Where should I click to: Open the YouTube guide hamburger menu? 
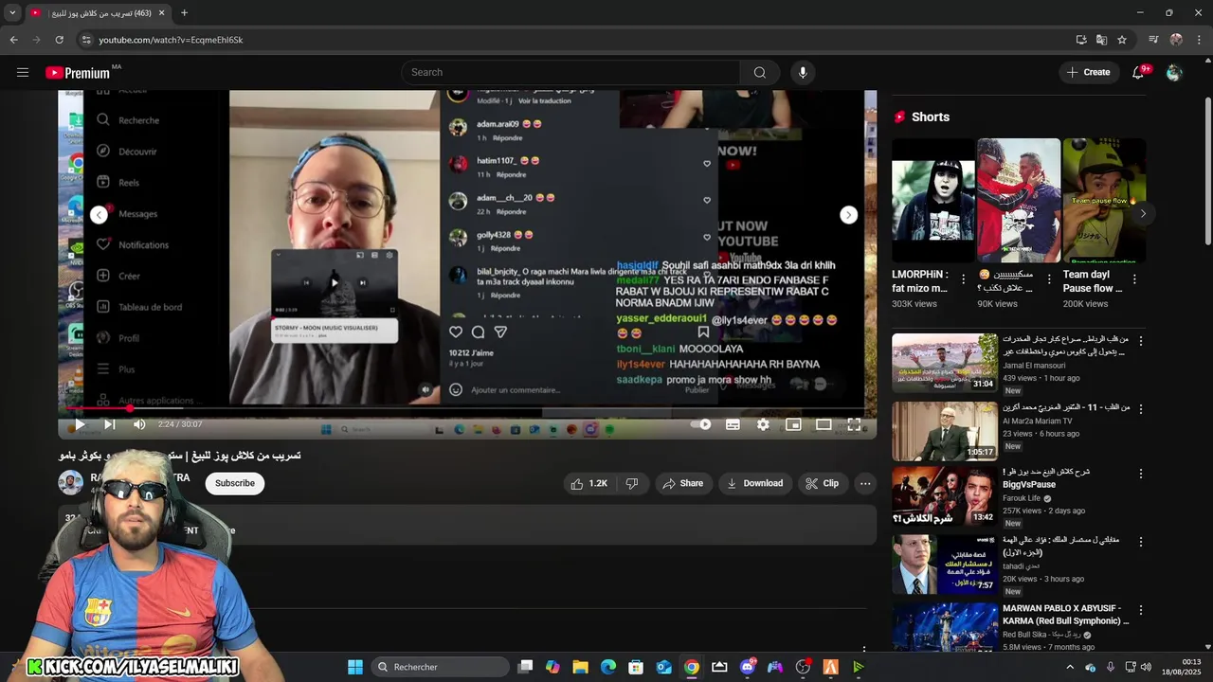pos(22,72)
